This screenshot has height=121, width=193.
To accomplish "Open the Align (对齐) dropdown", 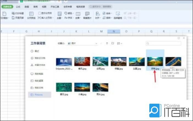I will point(98,15).
